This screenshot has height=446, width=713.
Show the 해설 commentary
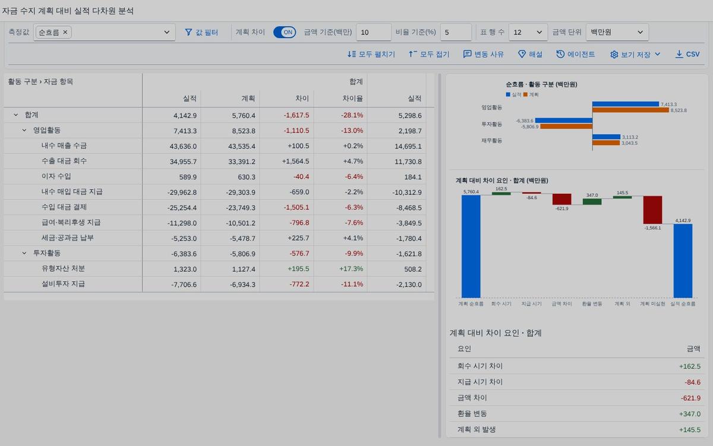[x=530, y=54]
